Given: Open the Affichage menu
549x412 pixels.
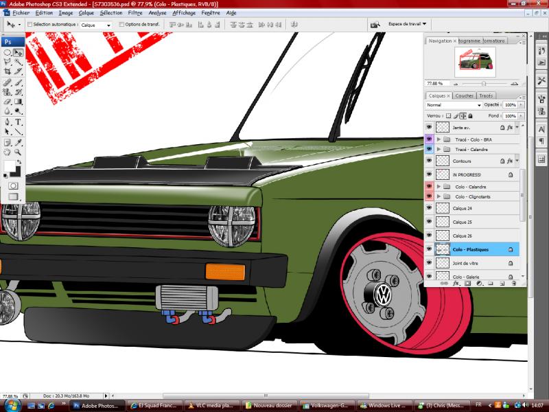Looking at the screenshot, I should coord(184,13).
